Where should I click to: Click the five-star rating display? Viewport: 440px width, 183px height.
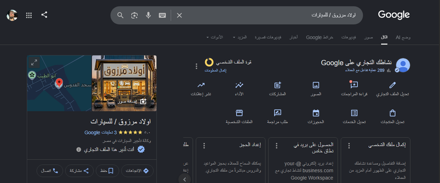pyautogui.click(x=131, y=132)
